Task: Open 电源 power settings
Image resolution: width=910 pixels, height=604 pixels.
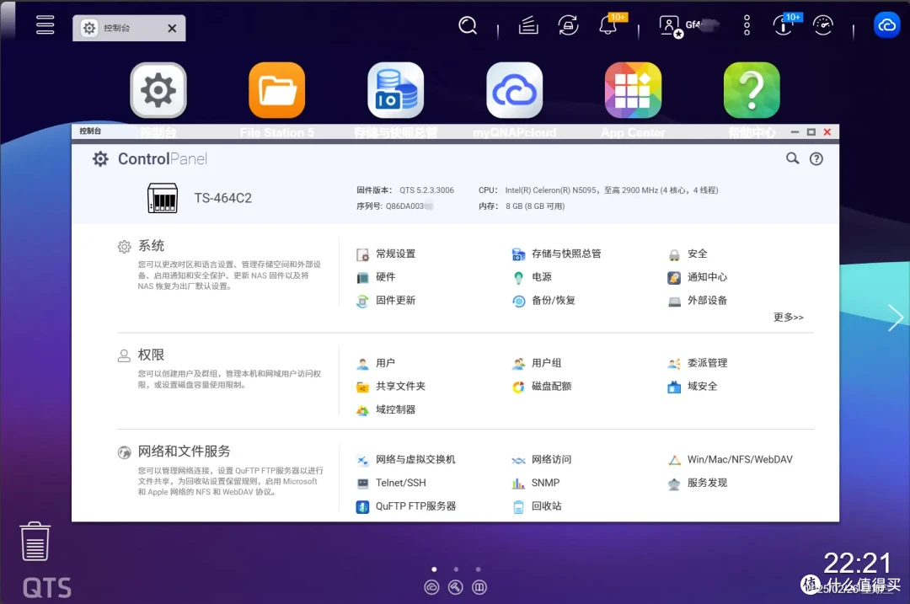Action: click(x=533, y=277)
